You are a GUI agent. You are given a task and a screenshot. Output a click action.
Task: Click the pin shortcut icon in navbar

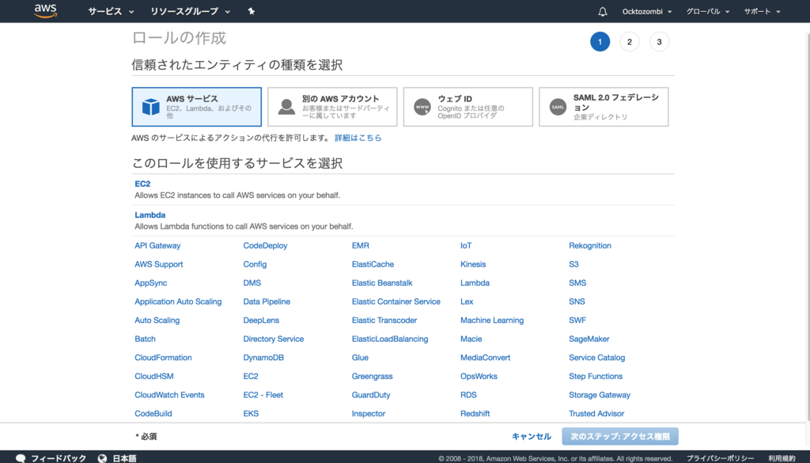251,11
